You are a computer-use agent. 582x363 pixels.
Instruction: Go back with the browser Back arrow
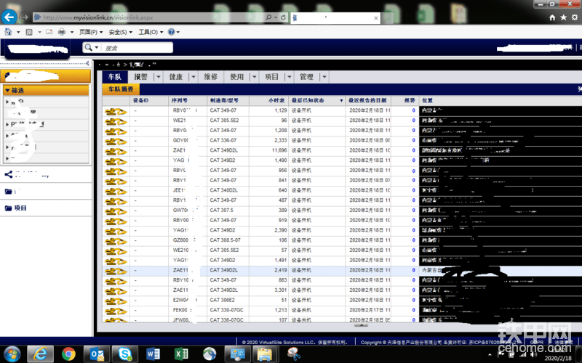tap(9, 17)
